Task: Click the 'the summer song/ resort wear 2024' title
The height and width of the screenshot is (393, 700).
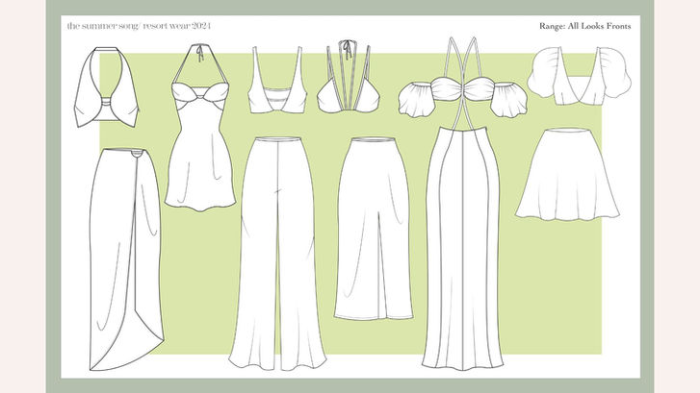Action: (x=139, y=26)
